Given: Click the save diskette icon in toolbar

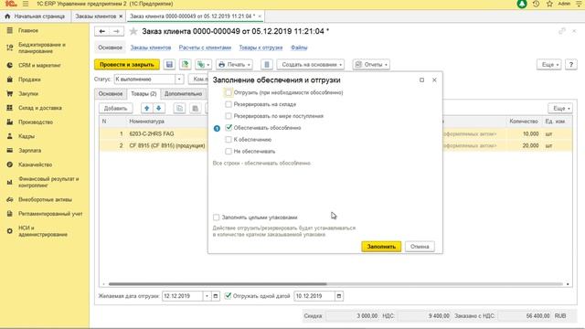Looking at the screenshot, I should coord(169,65).
